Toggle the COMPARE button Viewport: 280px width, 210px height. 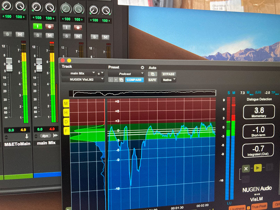[134, 80]
